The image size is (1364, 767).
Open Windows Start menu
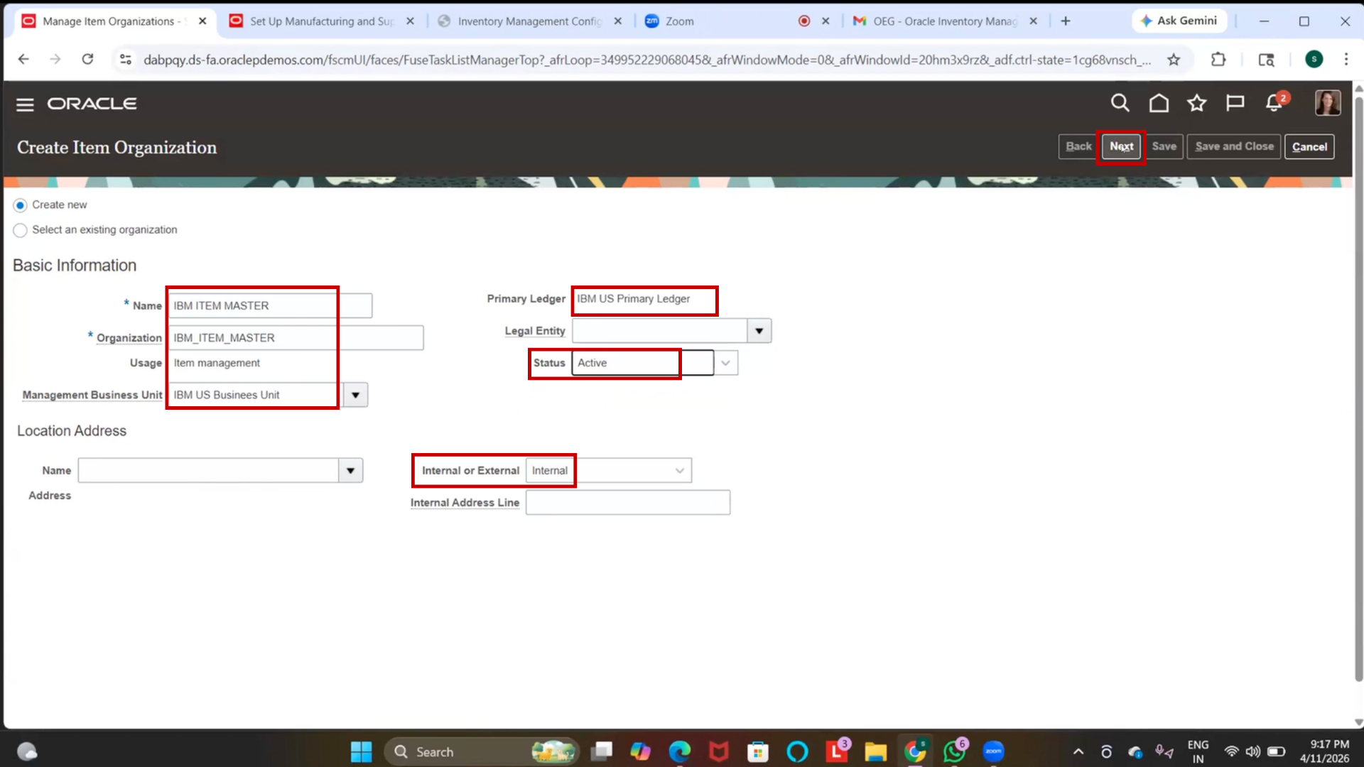(361, 751)
